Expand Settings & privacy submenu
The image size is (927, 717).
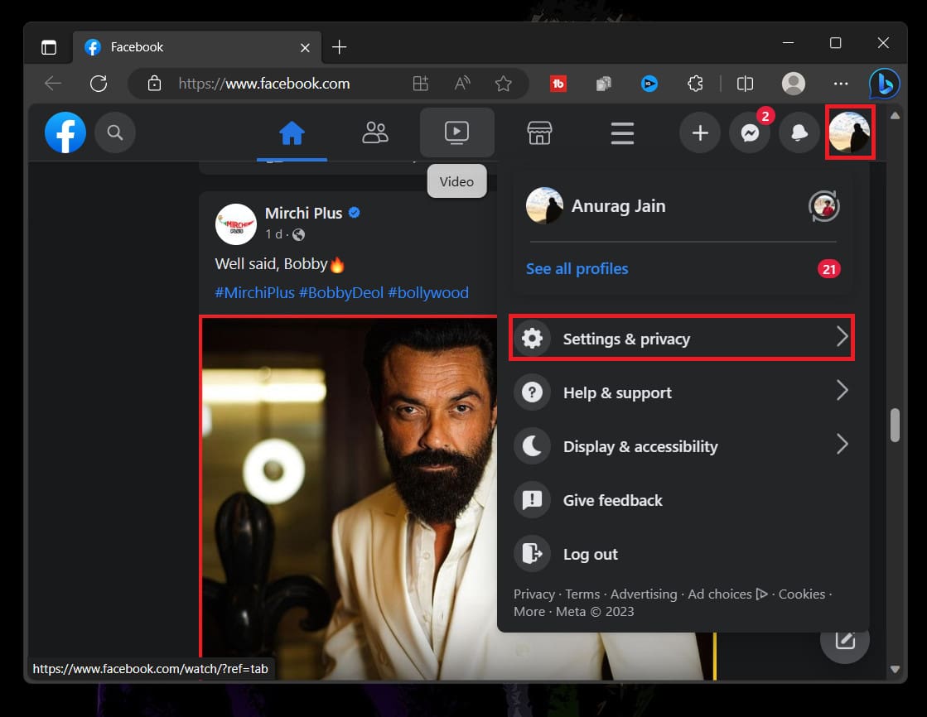(681, 338)
